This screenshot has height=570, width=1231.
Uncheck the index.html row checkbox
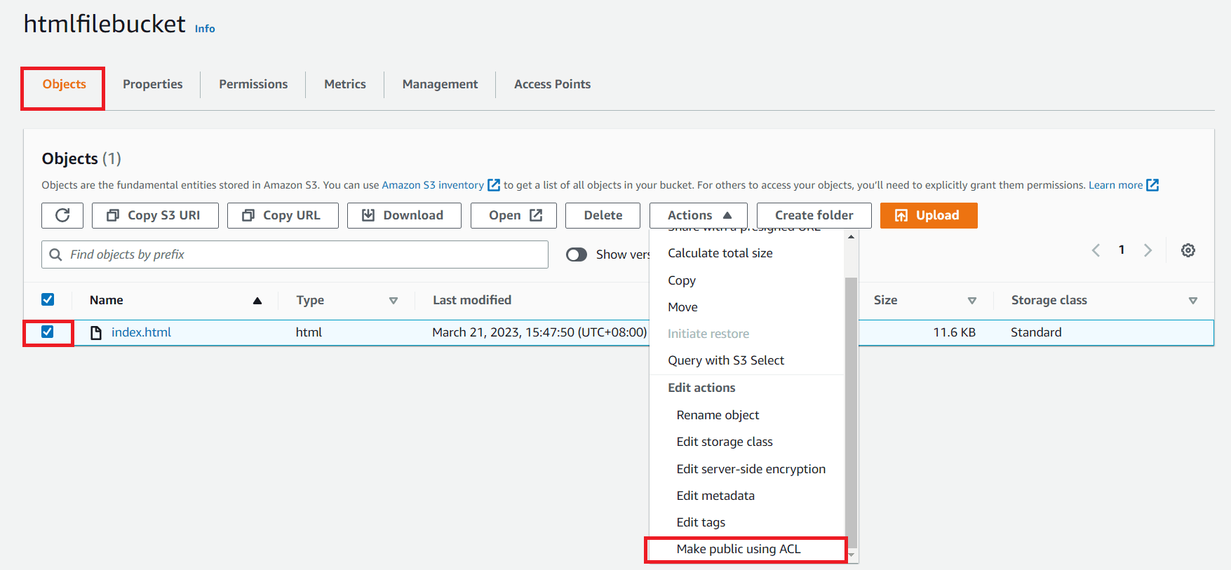coord(48,332)
